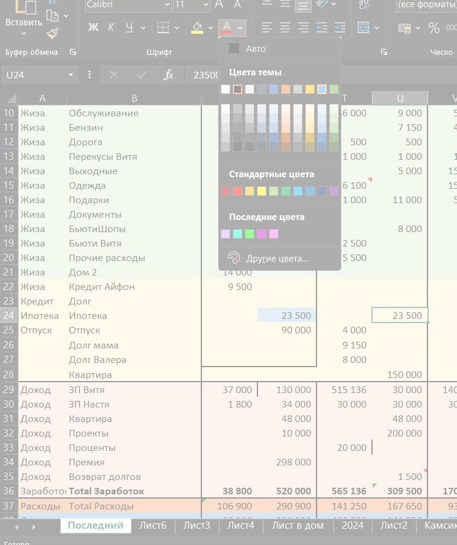Increase font size with larger A
Image resolution: width=457 pixels, height=545 pixels.
pos(219,4)
